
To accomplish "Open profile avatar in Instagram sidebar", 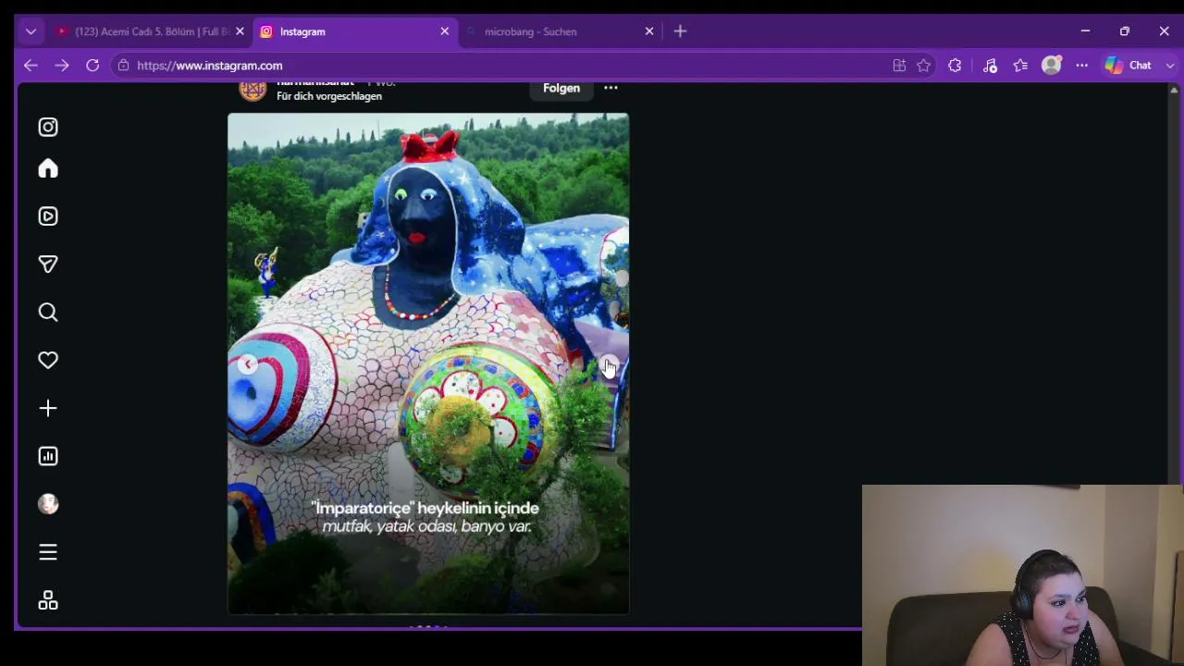I will click(48, 504).
